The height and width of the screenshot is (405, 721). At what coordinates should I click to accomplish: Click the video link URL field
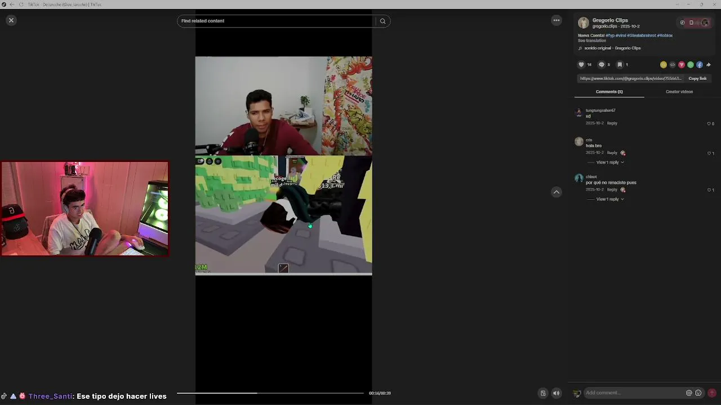pyautogui.click(x=631, y=79)
